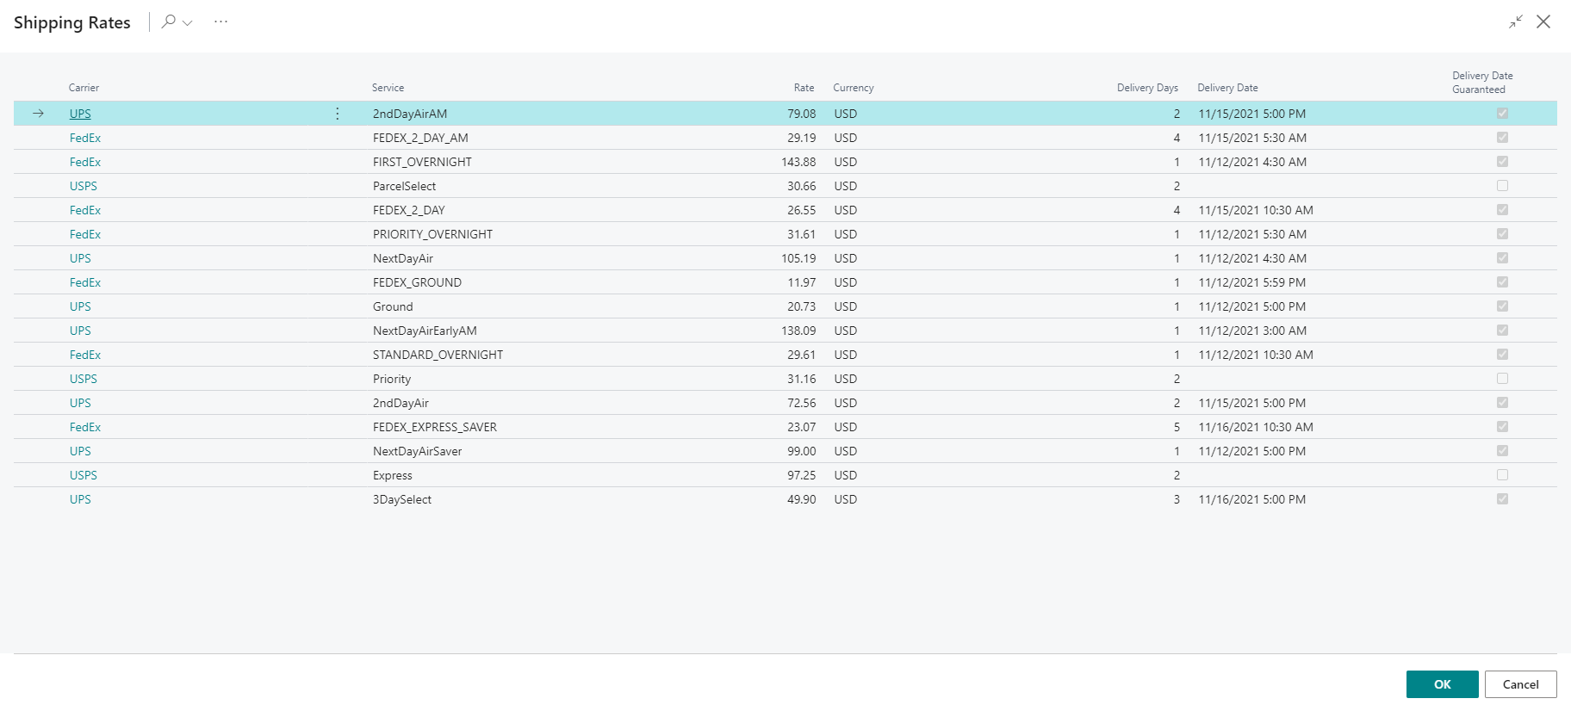Viewport: 1571px width, 711px height.
Task: Open UPS link for NextDayAirEarlyAM row
Action: [80, 331]
